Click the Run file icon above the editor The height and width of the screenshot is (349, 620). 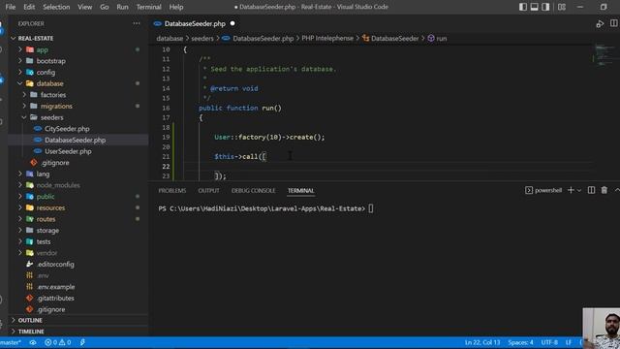[600, 23]
